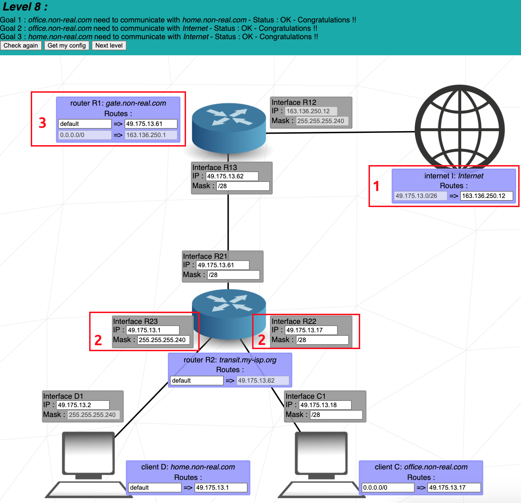Edit Interface R21 IP field 49.175.13.61
Screen dimensions: 521x503
pos(223,265)
